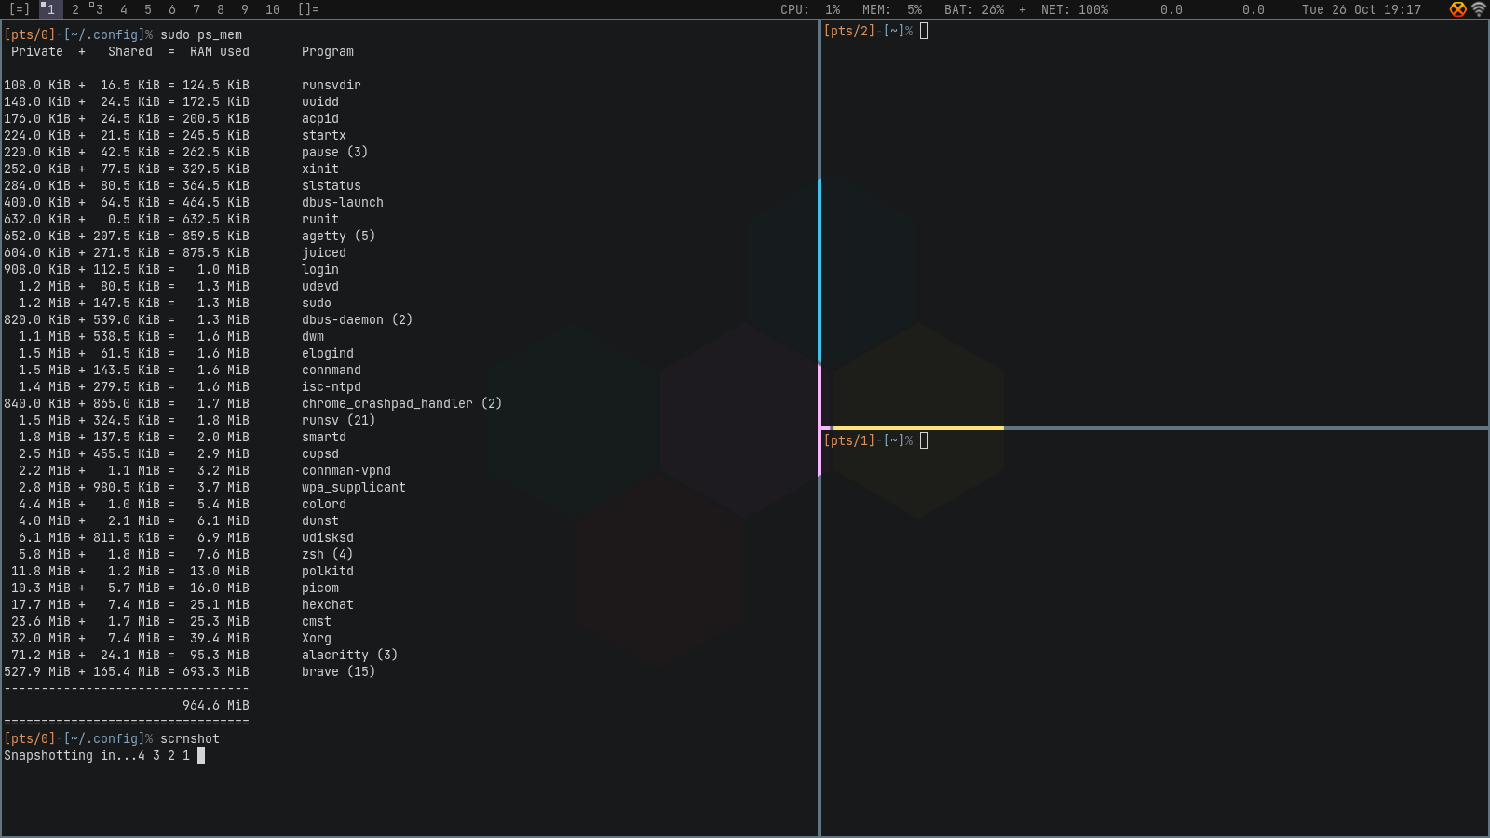Click the 'RAM used' column header
Image resolution: width=1490 pixels, height=838 pixels.
(220, 52)
